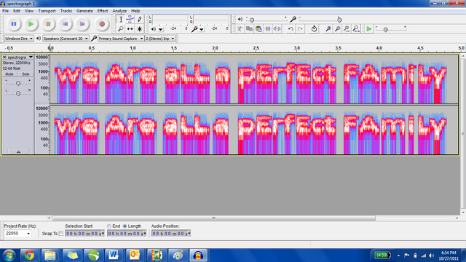Click the Paste icon in edit toolbar

(x=258, y=29)
